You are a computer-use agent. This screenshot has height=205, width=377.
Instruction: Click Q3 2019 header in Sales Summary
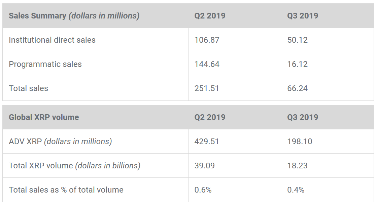pyautogui.click(x=303, y=16)
